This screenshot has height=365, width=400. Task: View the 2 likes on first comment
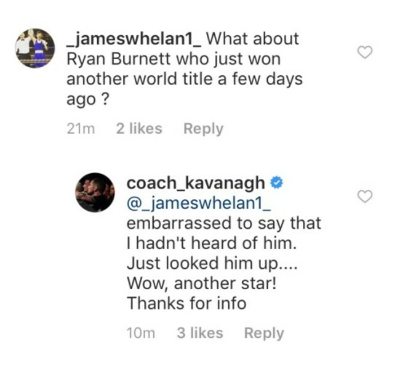(x=139, y=129)
